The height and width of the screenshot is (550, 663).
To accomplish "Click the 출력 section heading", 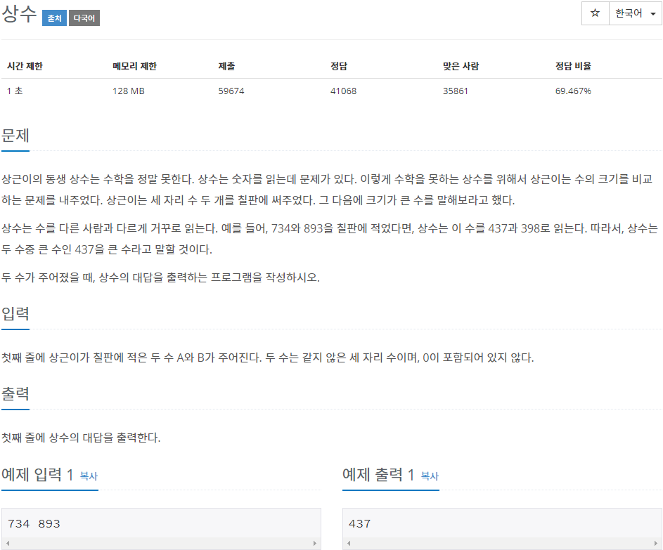I will [15, 394].
